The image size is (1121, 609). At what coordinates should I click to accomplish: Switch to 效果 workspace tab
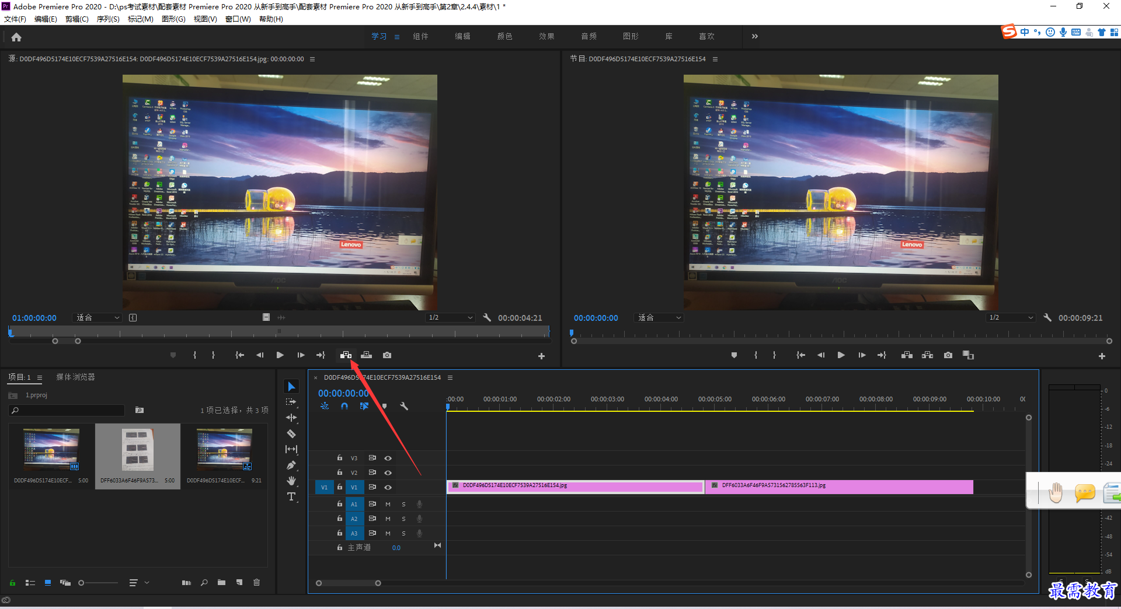coord(546,36)
